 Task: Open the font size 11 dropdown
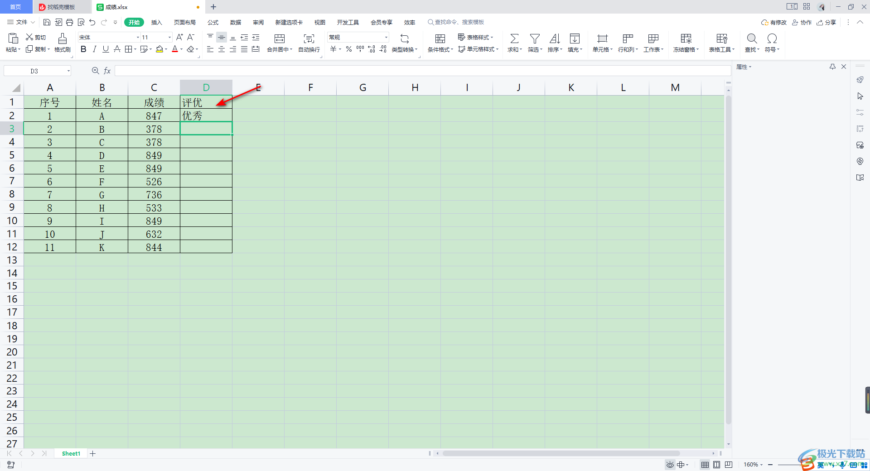pos(170,37)
